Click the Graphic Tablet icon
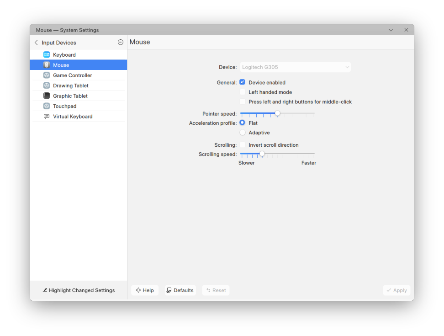 47,96
